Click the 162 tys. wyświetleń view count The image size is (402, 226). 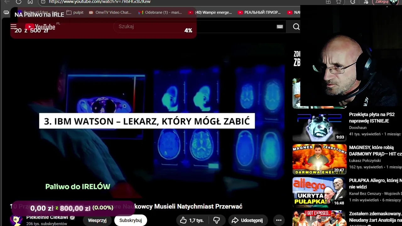(366, 167)
